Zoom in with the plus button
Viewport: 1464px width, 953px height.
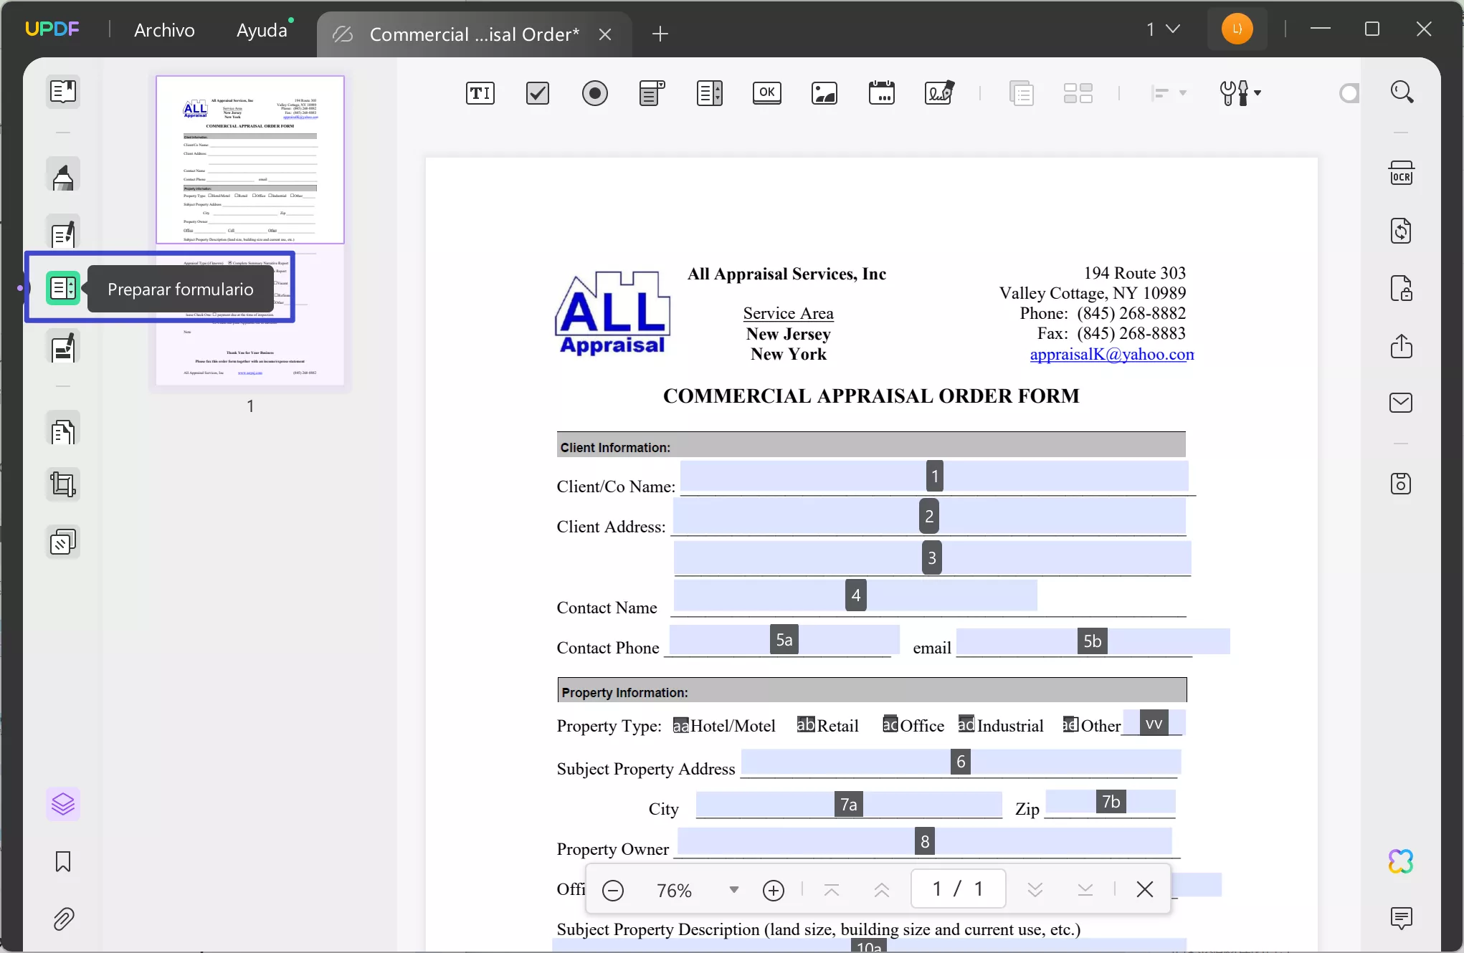(x=774, y=890)
